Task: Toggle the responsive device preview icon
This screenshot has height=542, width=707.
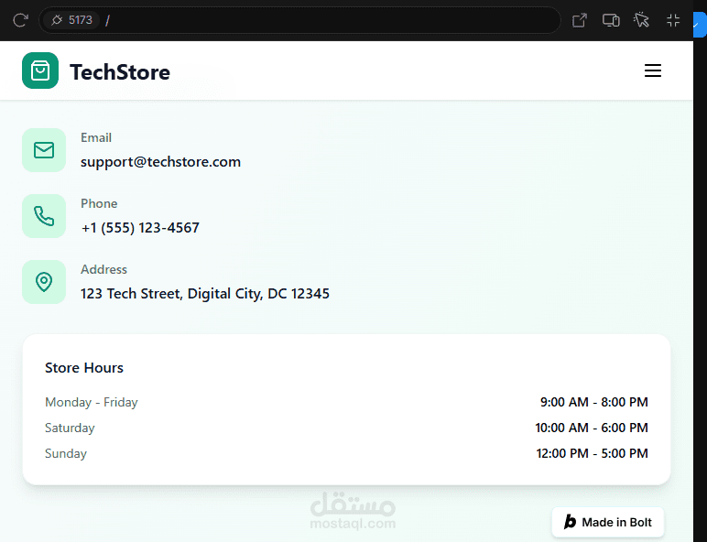Action: pos(611,20)
